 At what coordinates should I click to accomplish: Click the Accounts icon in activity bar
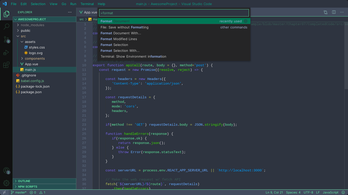(6, 171)
